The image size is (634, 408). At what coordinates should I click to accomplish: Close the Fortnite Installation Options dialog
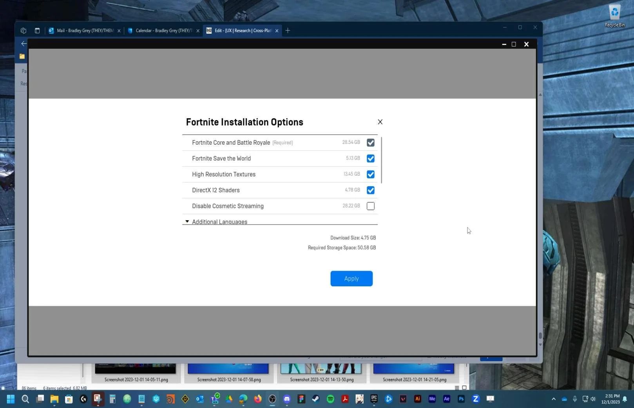point(380,122)
